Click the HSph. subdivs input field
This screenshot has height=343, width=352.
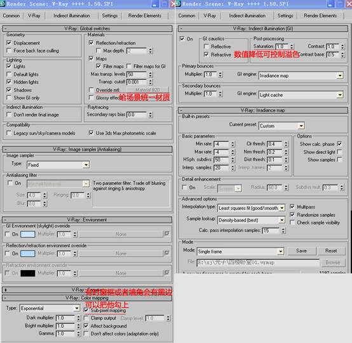(x=221, y=160)
